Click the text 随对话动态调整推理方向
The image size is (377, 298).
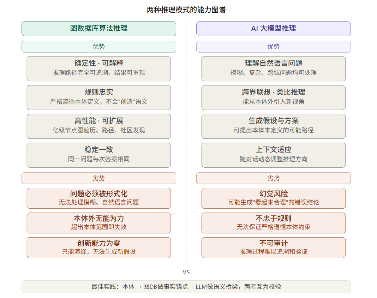coord(273,159)
